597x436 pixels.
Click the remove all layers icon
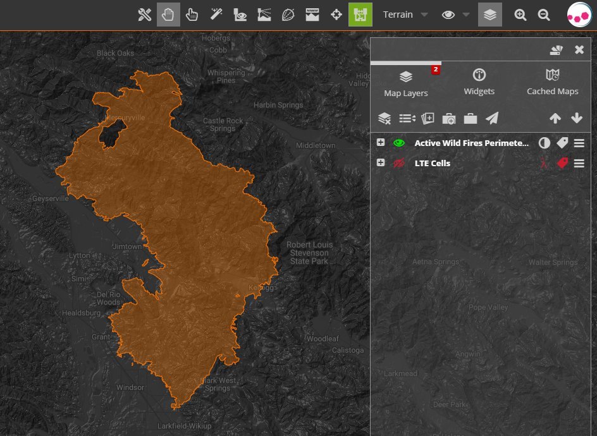click(385, 118)
